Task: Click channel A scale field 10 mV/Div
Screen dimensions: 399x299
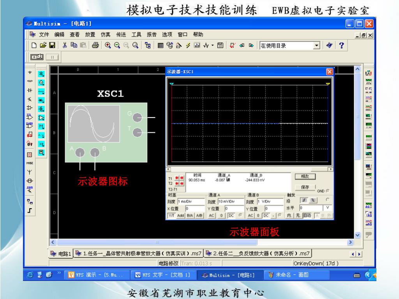Action: click(231, 201)
